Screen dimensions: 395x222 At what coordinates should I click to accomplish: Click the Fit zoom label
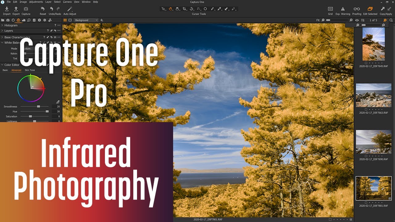318,20
